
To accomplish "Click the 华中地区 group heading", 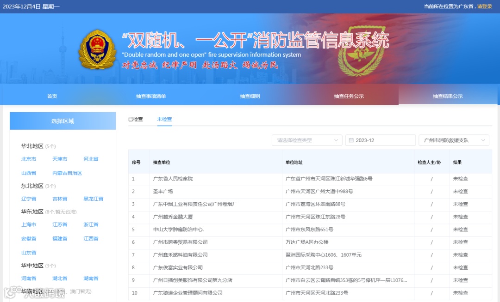I will click(x=32, y=266).
